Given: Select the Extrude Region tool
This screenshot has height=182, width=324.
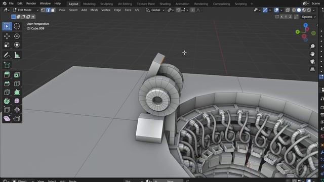Looking at the screenshot, I should [7, 75].
